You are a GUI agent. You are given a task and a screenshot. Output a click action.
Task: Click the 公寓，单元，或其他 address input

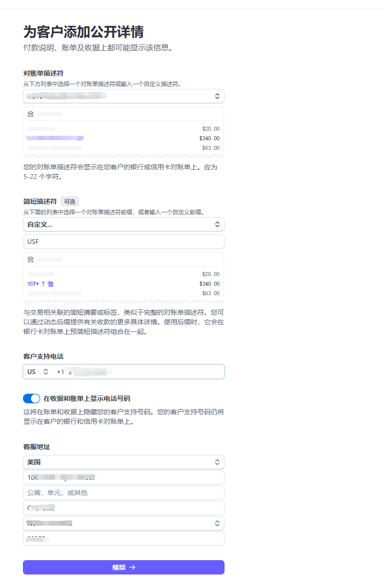(123, 492)
